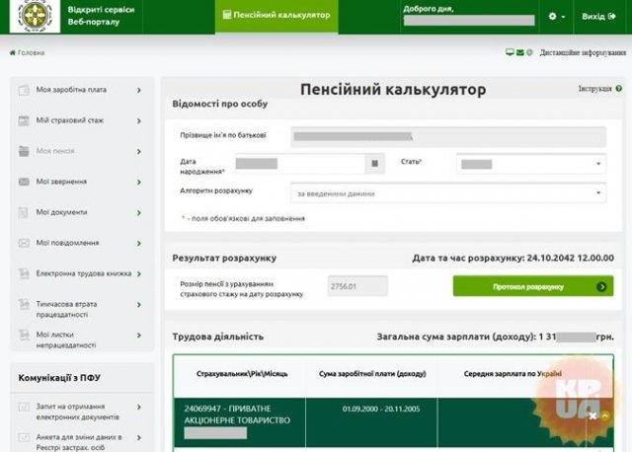This screenshot has height=452, width=632.
Task: Click the Pension Fund logo emblem
Action: click(x=36, y=15)
